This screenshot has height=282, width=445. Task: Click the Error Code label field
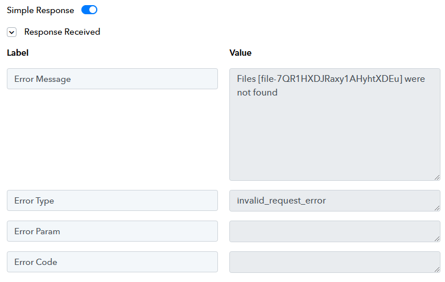pyautogui.click(x=112, y=262)
